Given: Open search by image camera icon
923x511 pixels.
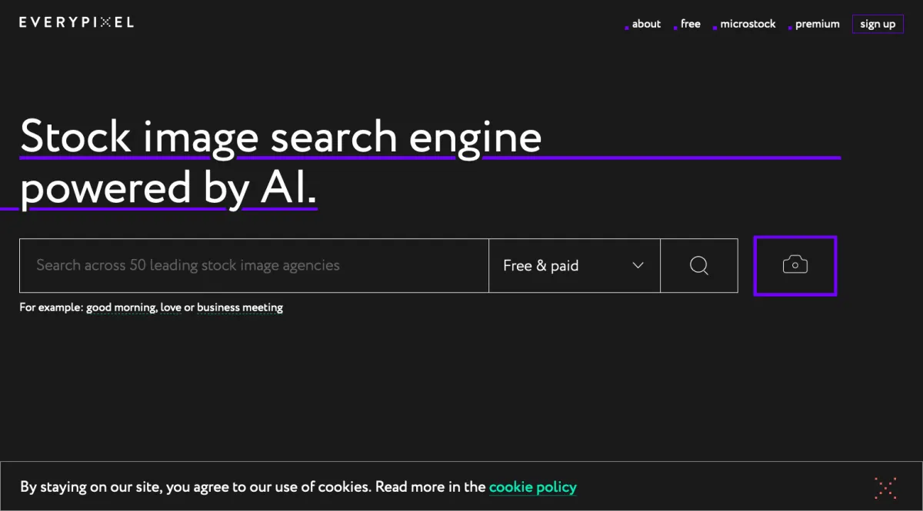Looking at the screenshot, I should pyautogui.click(x=795, y=266).
